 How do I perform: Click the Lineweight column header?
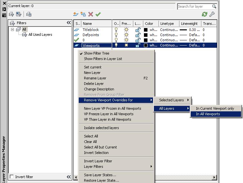(x=190, y=24)
